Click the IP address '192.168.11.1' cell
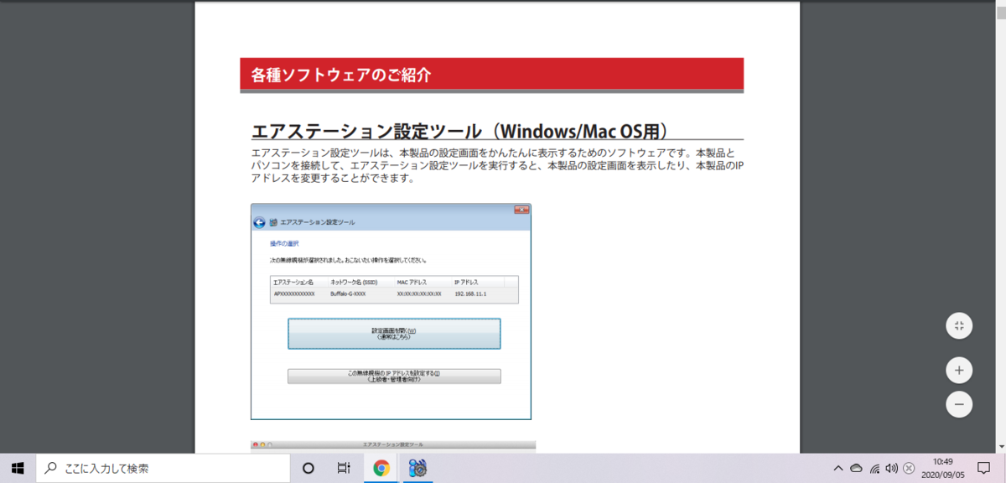Screen dimensions: 1006x483 470,295
